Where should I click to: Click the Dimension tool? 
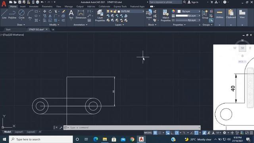click(x=81, y=14)
